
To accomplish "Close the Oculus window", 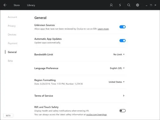I will click(155, 5).
